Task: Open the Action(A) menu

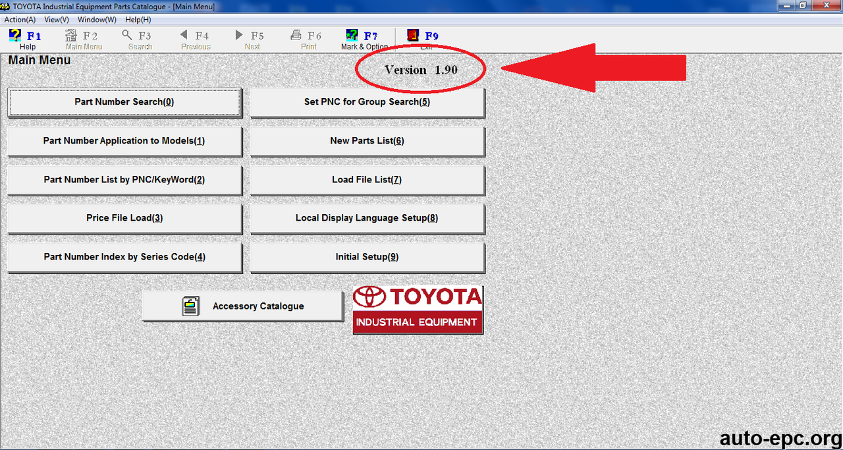Action: tap(20, 20)
